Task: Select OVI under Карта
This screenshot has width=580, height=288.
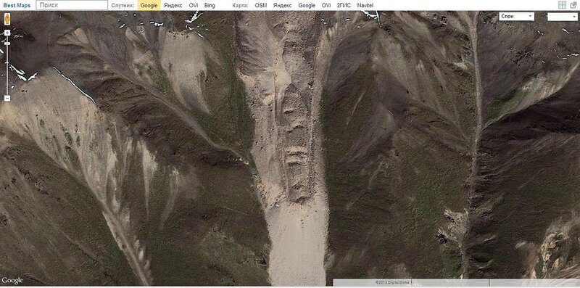Action: click(x=326, y=6)
